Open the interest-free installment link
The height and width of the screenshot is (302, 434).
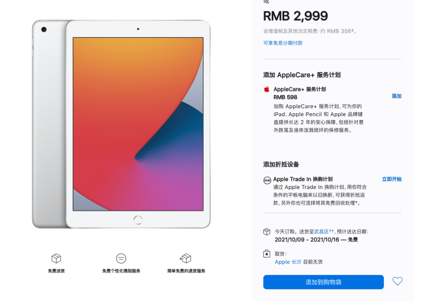[283, 43]
